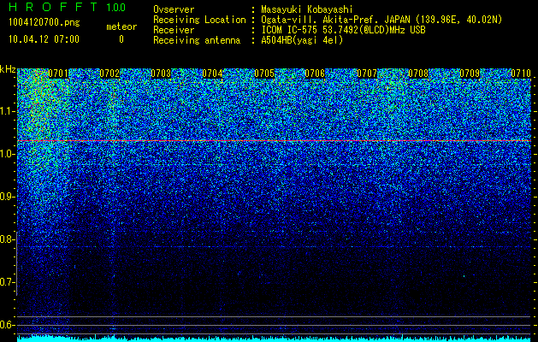Screen dimensions: 538x342
Task: Click the 0708 time marker
Action: 418,74
